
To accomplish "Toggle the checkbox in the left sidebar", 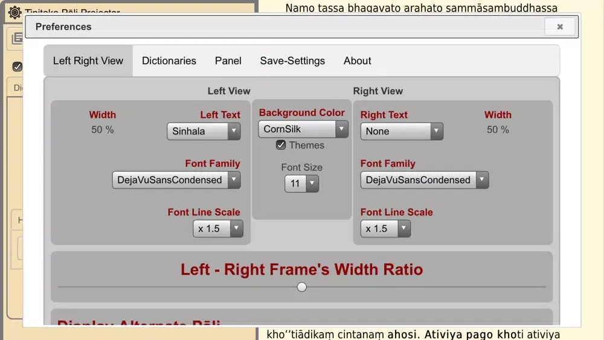I will (17, 66).
